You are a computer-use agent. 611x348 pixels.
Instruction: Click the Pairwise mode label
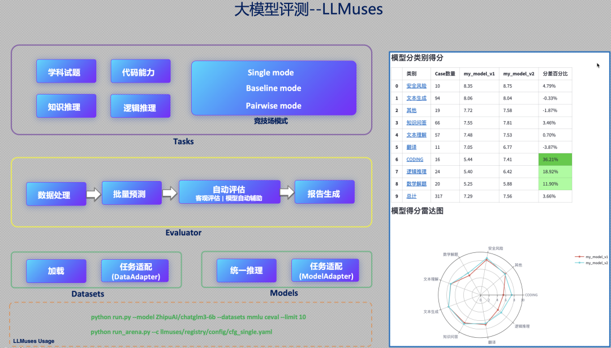click(274, 106)
